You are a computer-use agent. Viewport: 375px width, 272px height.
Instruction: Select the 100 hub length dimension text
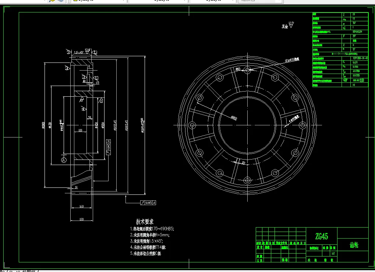(x=80, y=130)
